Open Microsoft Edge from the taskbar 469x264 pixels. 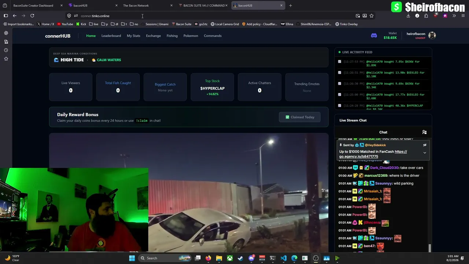294,258
